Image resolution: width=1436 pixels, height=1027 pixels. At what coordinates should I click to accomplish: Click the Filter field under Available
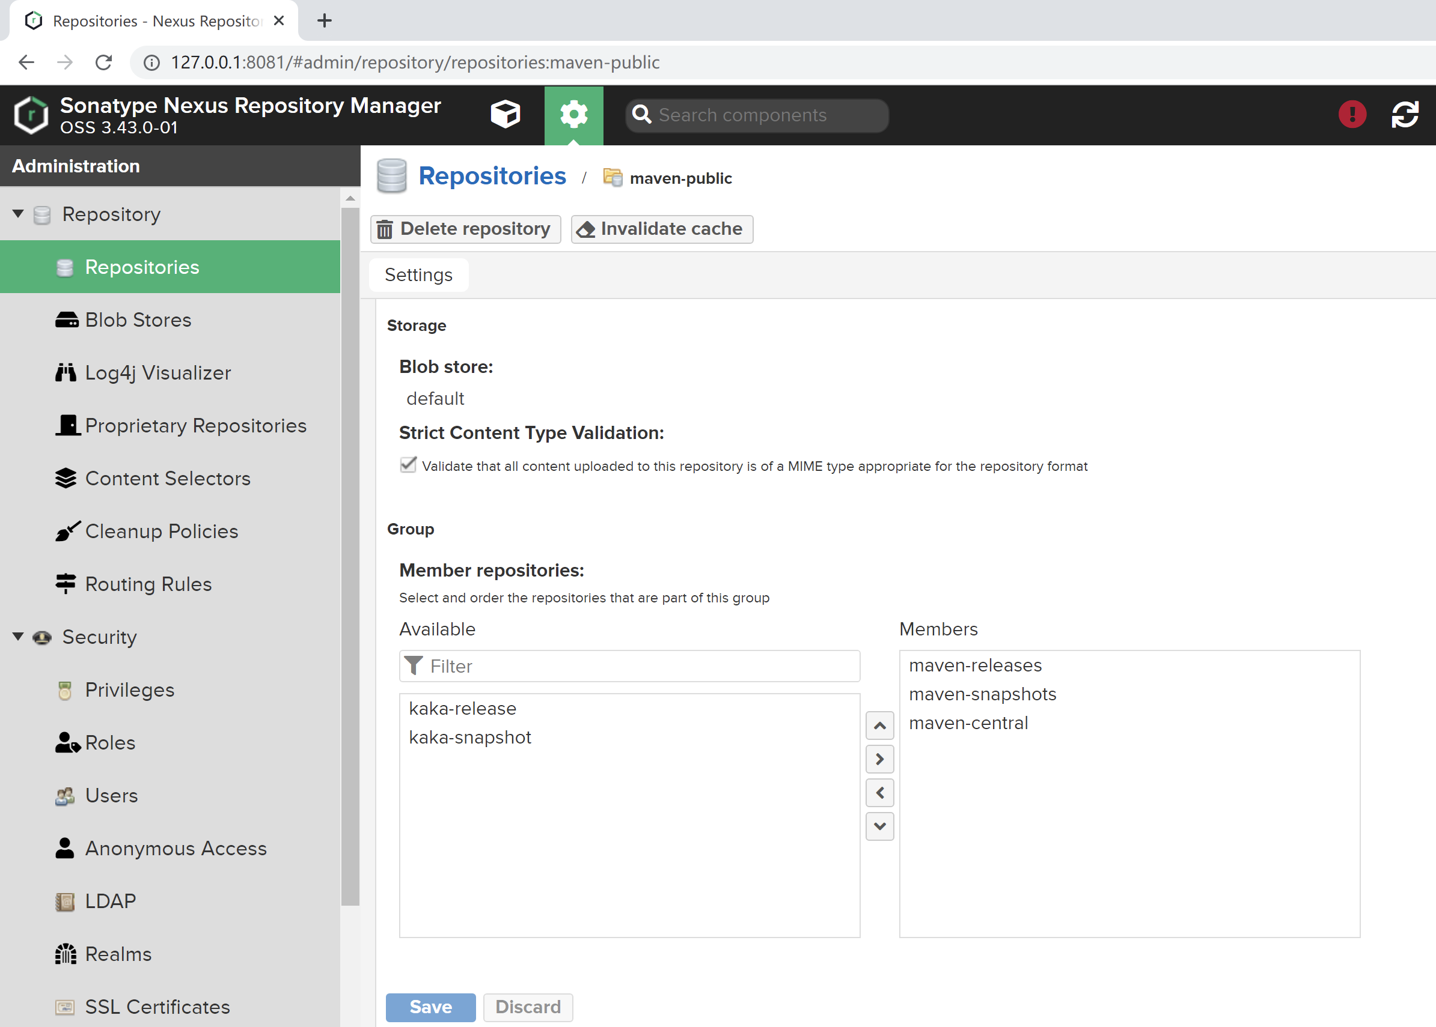coord(639,666)
